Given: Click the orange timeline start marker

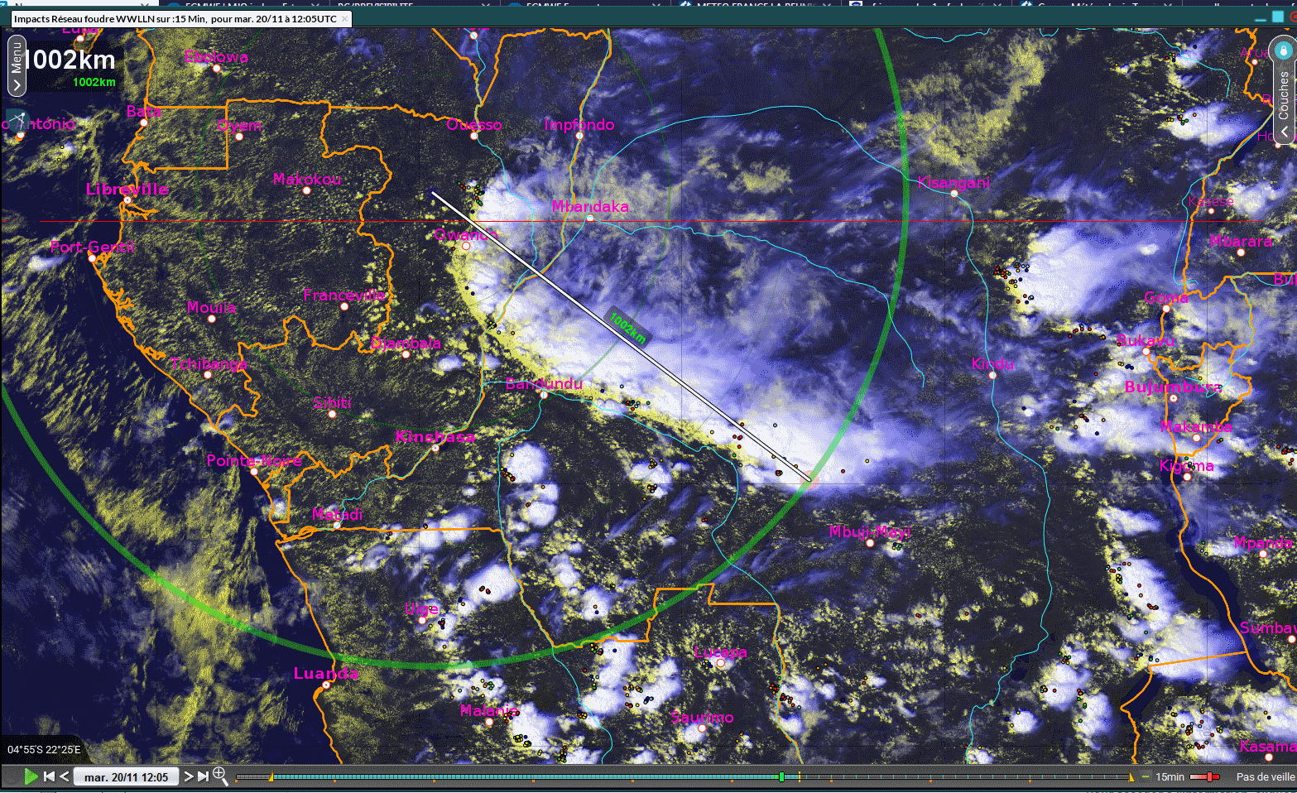Looking at the screenshot, I should point(271,776).
